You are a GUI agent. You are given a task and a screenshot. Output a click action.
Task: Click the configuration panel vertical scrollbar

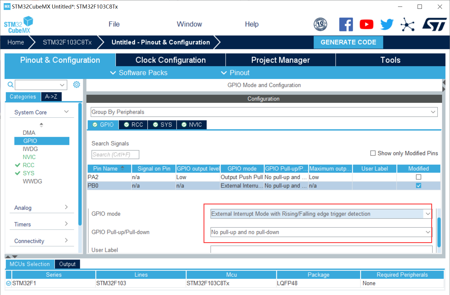tap(439, 232)
